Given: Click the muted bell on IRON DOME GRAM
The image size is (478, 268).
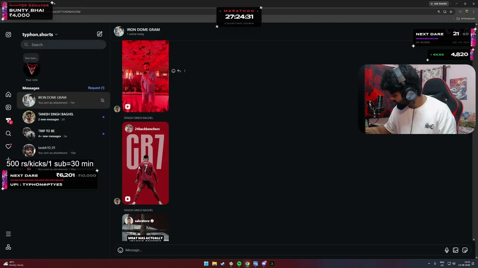Looking at the screenshot, I should pos(102,100).
